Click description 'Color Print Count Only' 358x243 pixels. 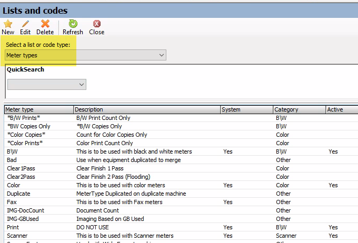point(105,143)
